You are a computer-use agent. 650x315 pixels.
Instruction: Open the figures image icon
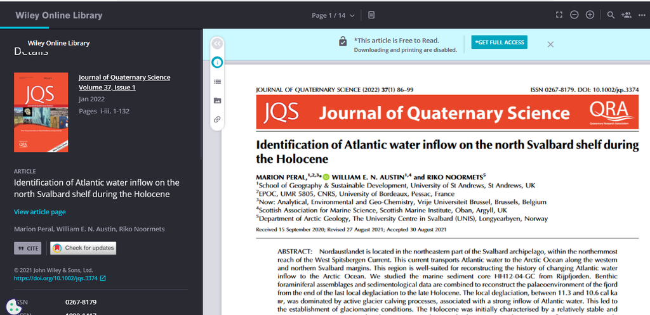point(217,101)
